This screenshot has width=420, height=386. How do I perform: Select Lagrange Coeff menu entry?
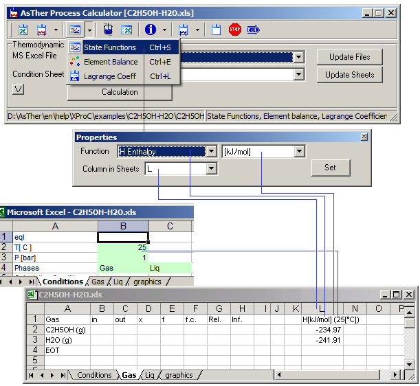[x=110, y=76]
